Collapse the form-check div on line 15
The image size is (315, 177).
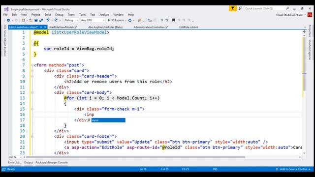coord(32,109)
